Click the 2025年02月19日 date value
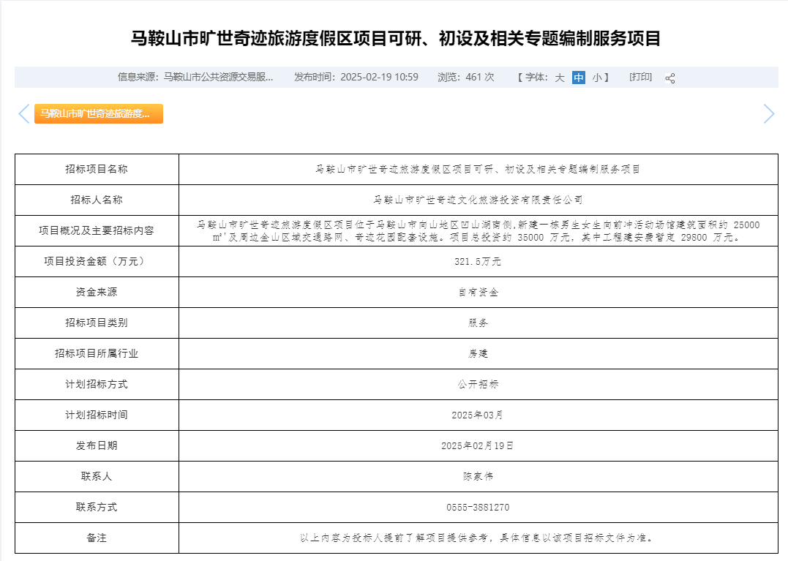The width and height of the screenshot is (788, 561). click(478, 446)
